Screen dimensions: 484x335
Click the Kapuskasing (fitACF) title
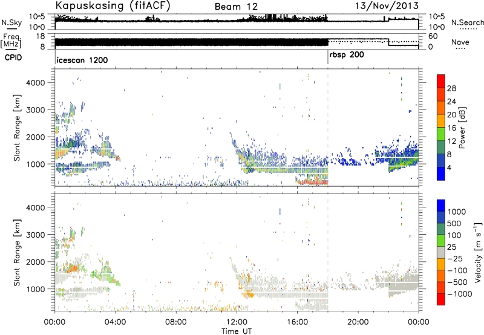[113, 6]
